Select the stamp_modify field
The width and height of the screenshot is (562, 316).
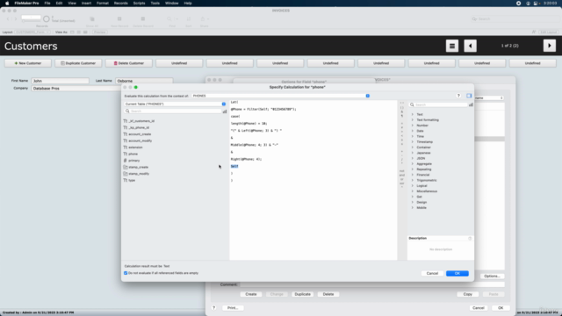pos(139,174)
